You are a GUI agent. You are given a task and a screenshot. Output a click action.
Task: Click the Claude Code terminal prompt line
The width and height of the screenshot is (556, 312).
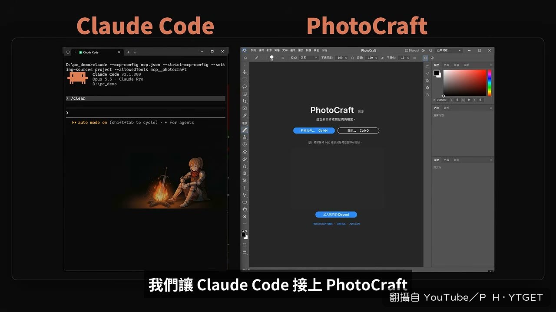146,113
